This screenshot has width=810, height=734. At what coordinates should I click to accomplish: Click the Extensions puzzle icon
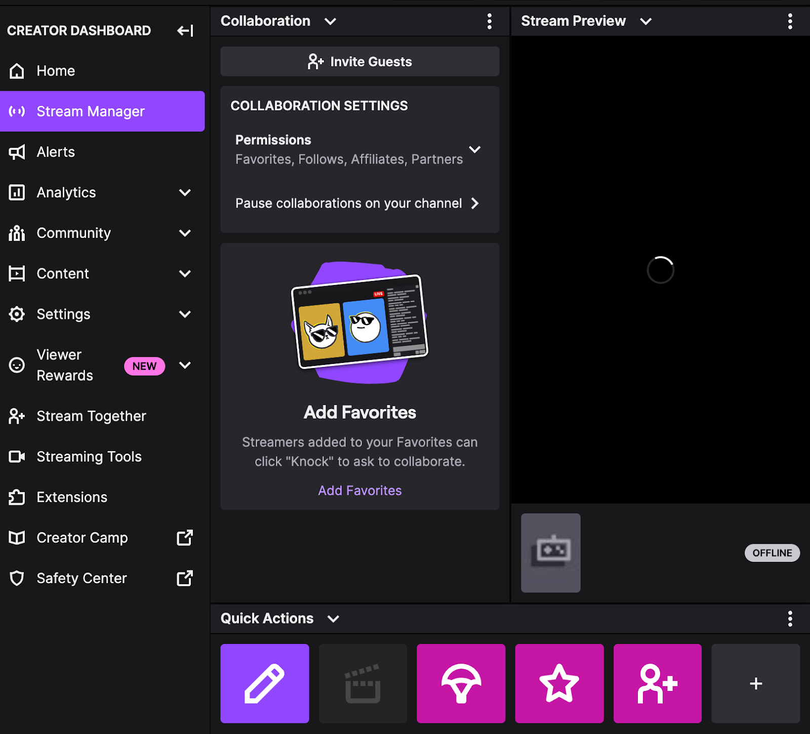[17, 497]
